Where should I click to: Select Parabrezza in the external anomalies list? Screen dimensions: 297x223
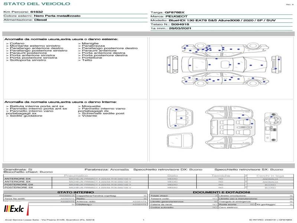[x=91, y=46]
